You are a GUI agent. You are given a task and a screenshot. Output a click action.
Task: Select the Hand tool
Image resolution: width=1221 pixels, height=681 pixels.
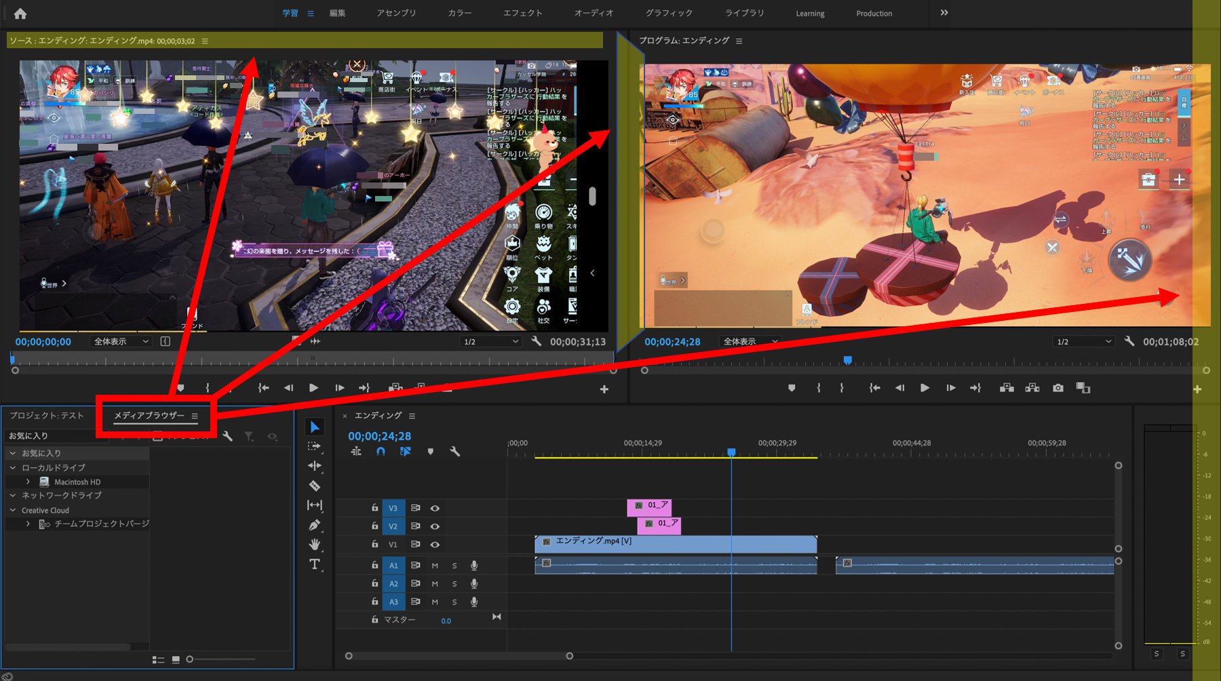pyautogui.click(x=314, y=544)
